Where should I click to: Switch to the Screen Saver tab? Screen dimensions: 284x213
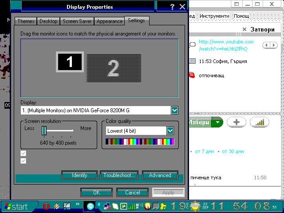pyautogui.click(x=77, y=21)
